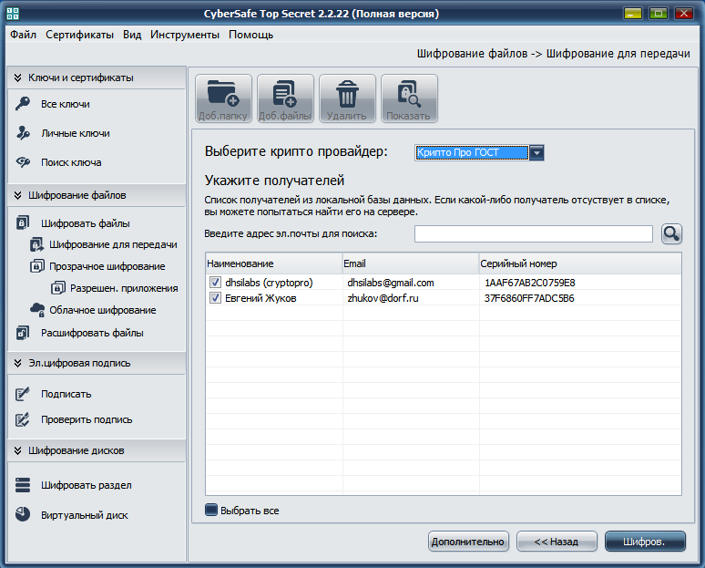705x568 pixels.
Task: Uncheck the dhsilabs (cryptopro) recipient checkbox
Action: tap(215, 283)
